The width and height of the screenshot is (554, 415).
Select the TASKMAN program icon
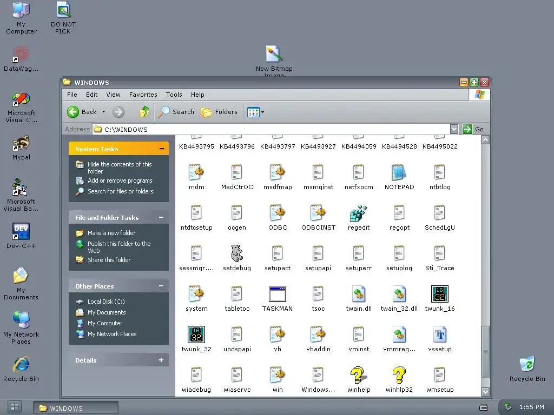pos(278,294)
